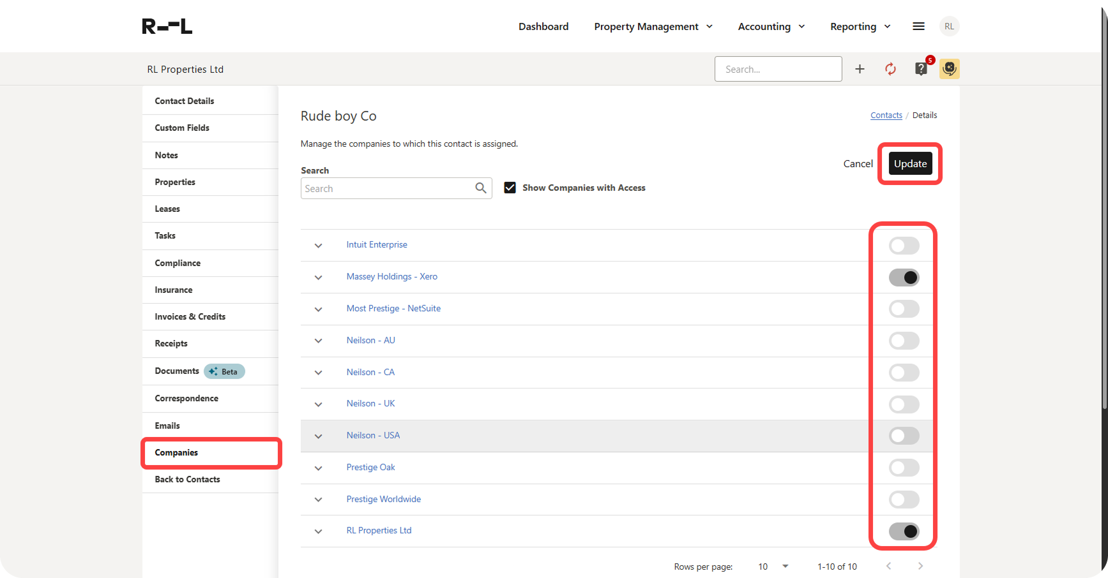Select Invoices & Credits in sidebar
The width and height of the screenshot is (1108, 578).
tap(190, 316)
